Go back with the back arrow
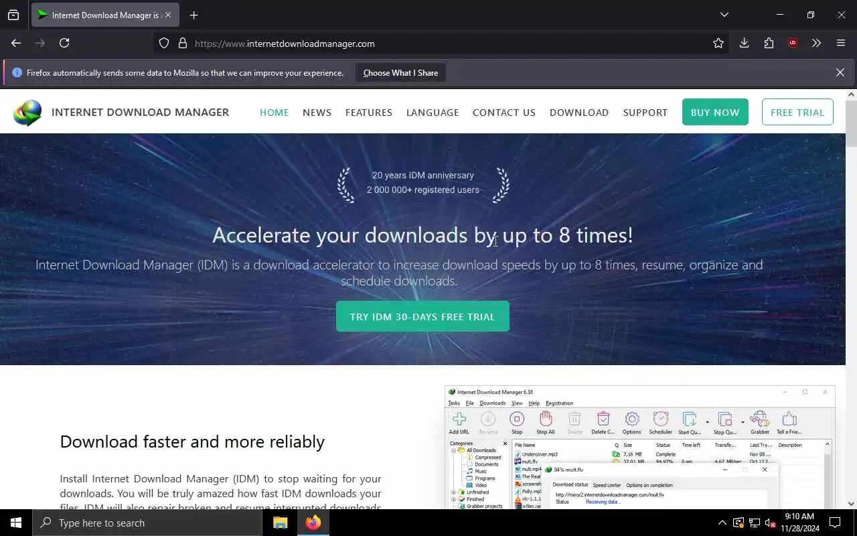 tap(16, 43)
